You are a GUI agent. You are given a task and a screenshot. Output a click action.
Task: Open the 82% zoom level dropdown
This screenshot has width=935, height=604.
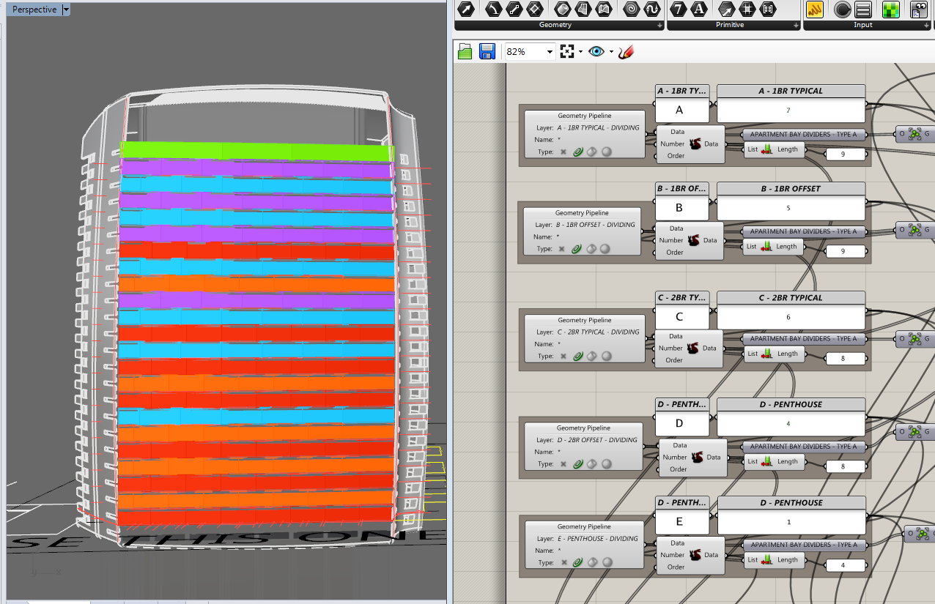[x=550, y=52]
